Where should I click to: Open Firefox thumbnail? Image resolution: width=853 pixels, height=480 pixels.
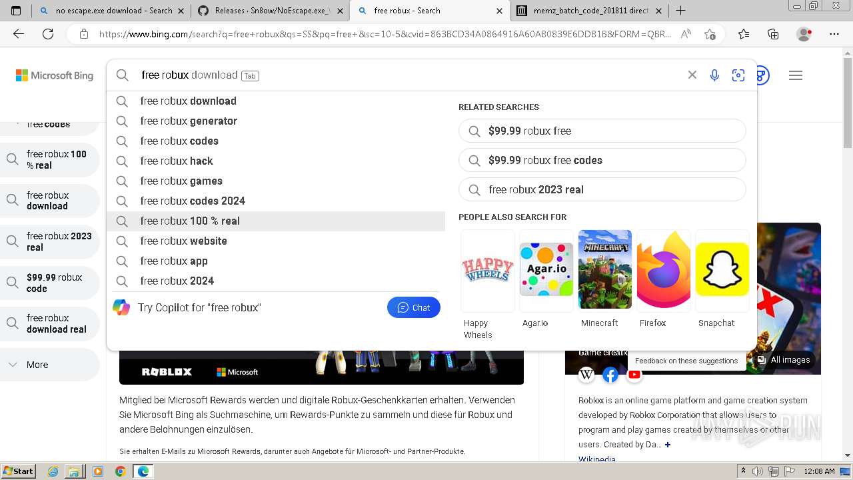[x=664, y=269]
